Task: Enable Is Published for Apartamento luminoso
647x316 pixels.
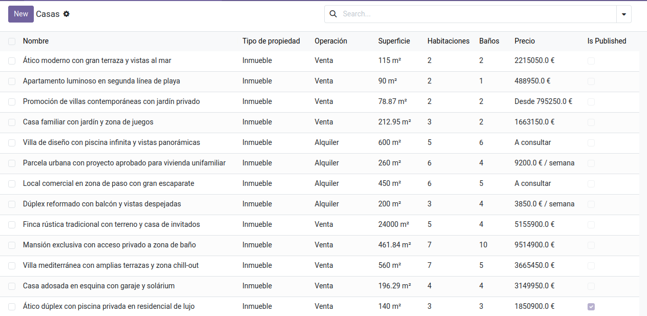Action: (x=591, y=81)
